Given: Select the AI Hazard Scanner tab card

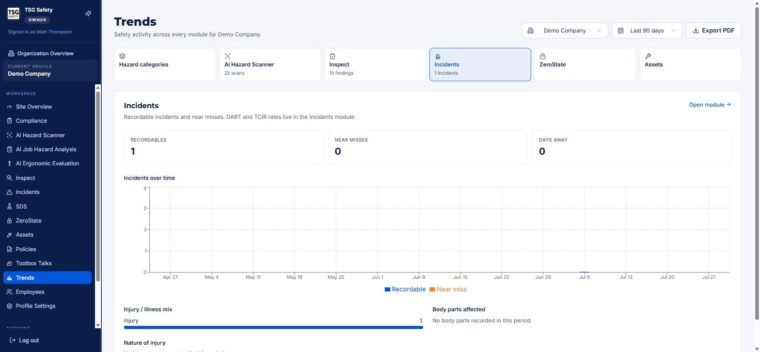Looking at the screenshot, I should pyautogui.click(x=270, y=64).
